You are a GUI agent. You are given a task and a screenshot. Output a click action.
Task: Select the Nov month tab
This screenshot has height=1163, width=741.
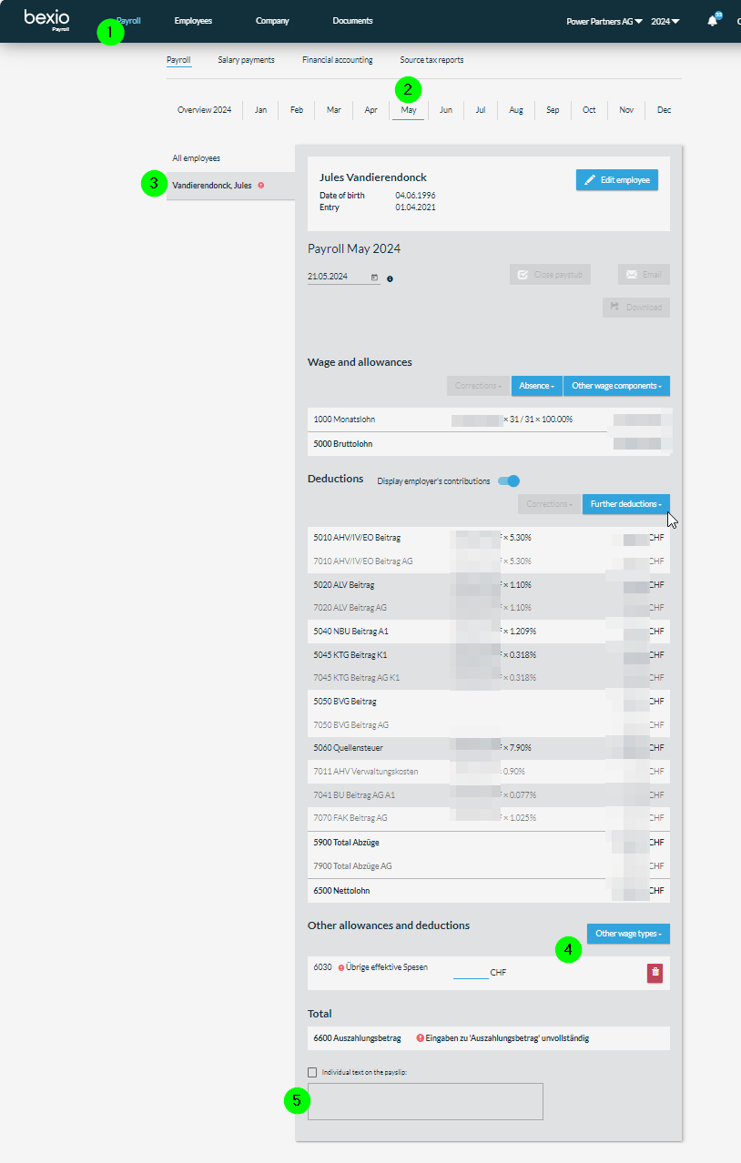tap(626, 110)
